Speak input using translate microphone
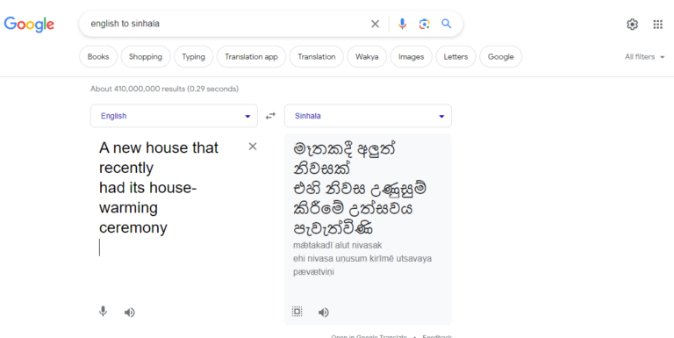The image size is (674, 338). (x=104, y=312)
